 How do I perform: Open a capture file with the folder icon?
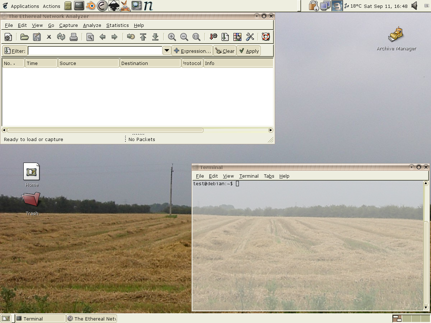[24, 37]
